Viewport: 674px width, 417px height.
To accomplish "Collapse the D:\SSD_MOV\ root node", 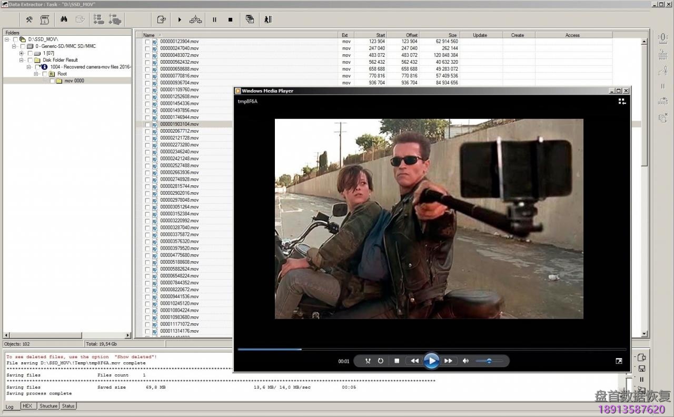I will (x=7, y=39).
